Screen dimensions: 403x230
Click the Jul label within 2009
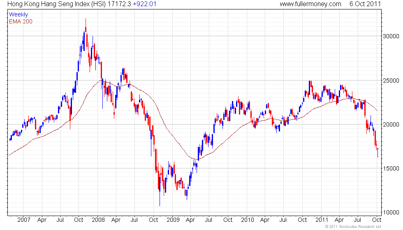(x=209, y=220)
